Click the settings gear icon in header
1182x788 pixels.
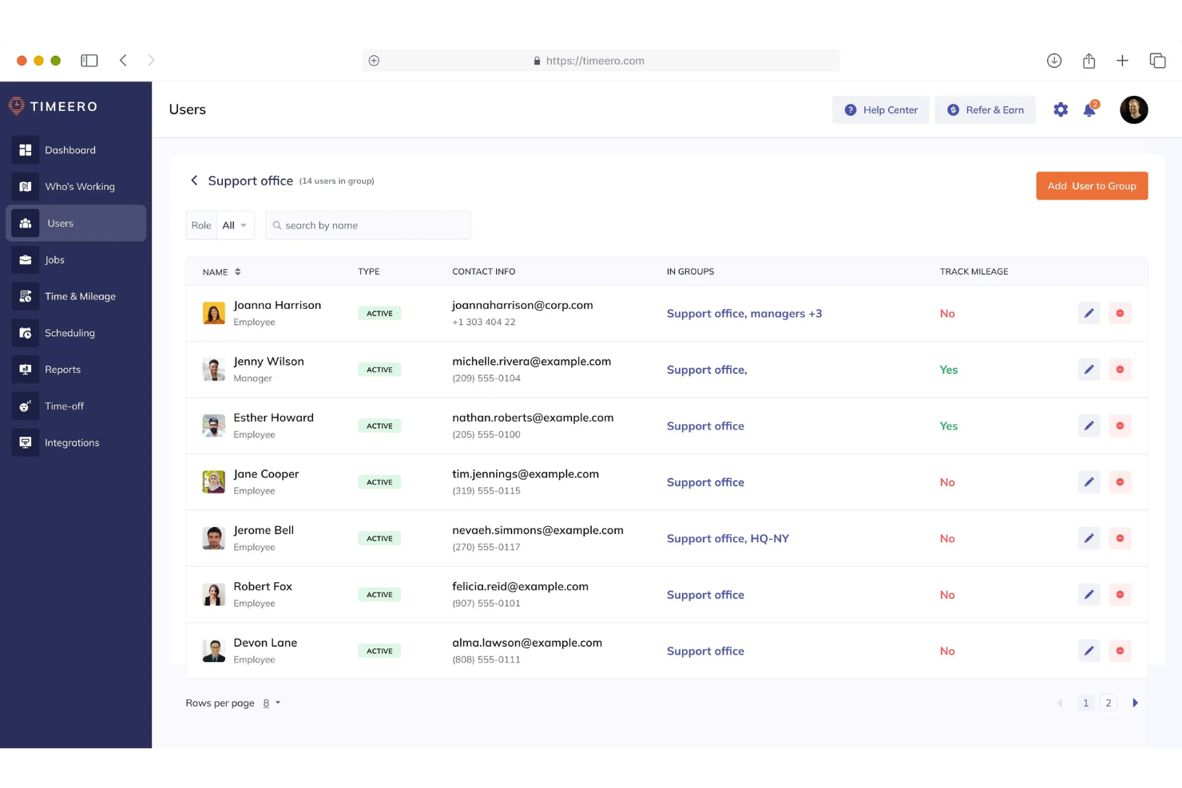[x=1060, y=110]
